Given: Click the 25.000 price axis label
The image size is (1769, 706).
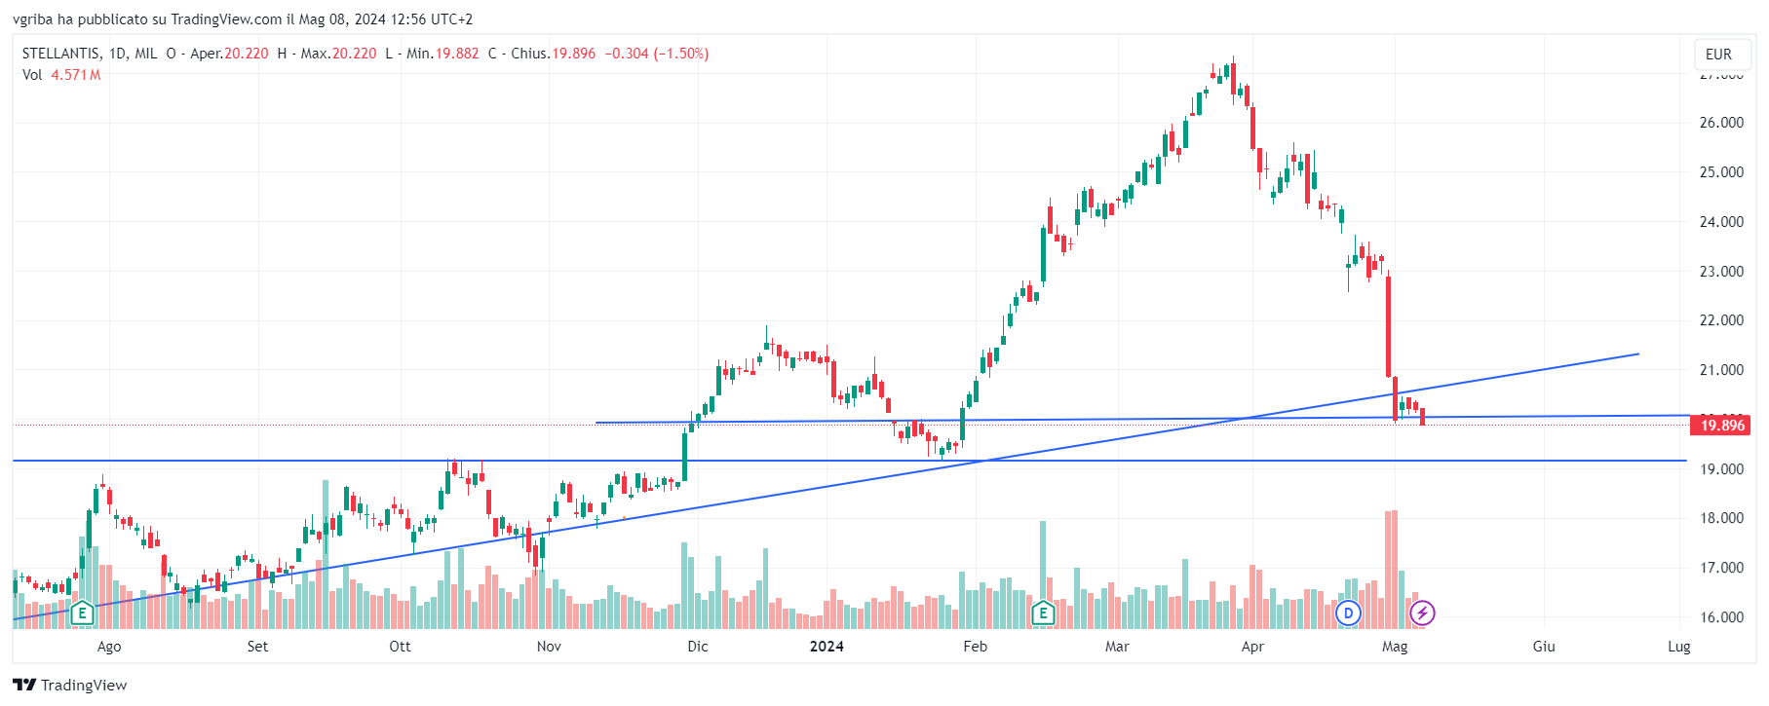Looking at the screenshot, I should 1721,172.
